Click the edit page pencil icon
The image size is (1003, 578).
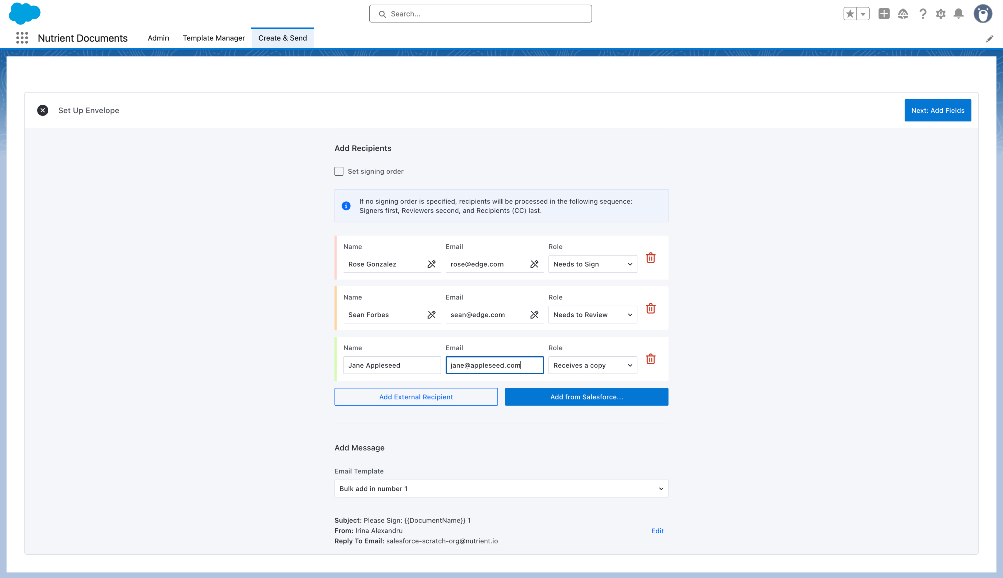click(989, 39)
